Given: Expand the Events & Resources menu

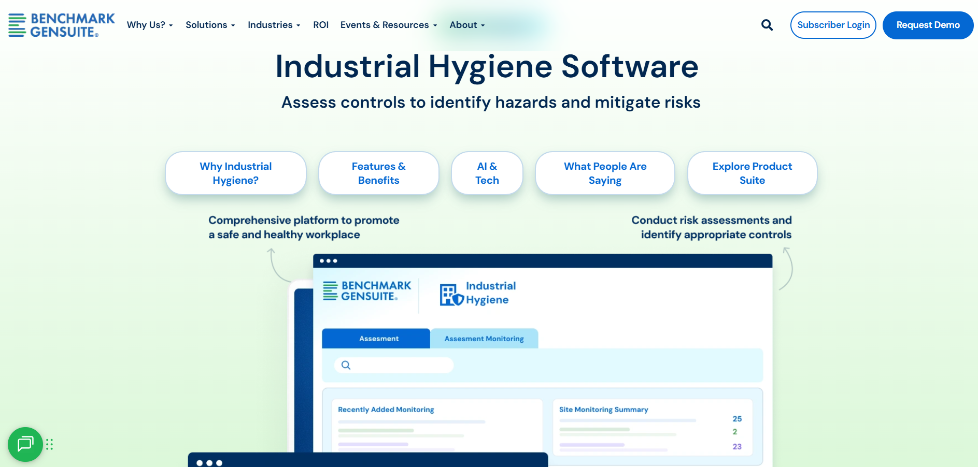Looking at the screenshot, I should 388,25.
